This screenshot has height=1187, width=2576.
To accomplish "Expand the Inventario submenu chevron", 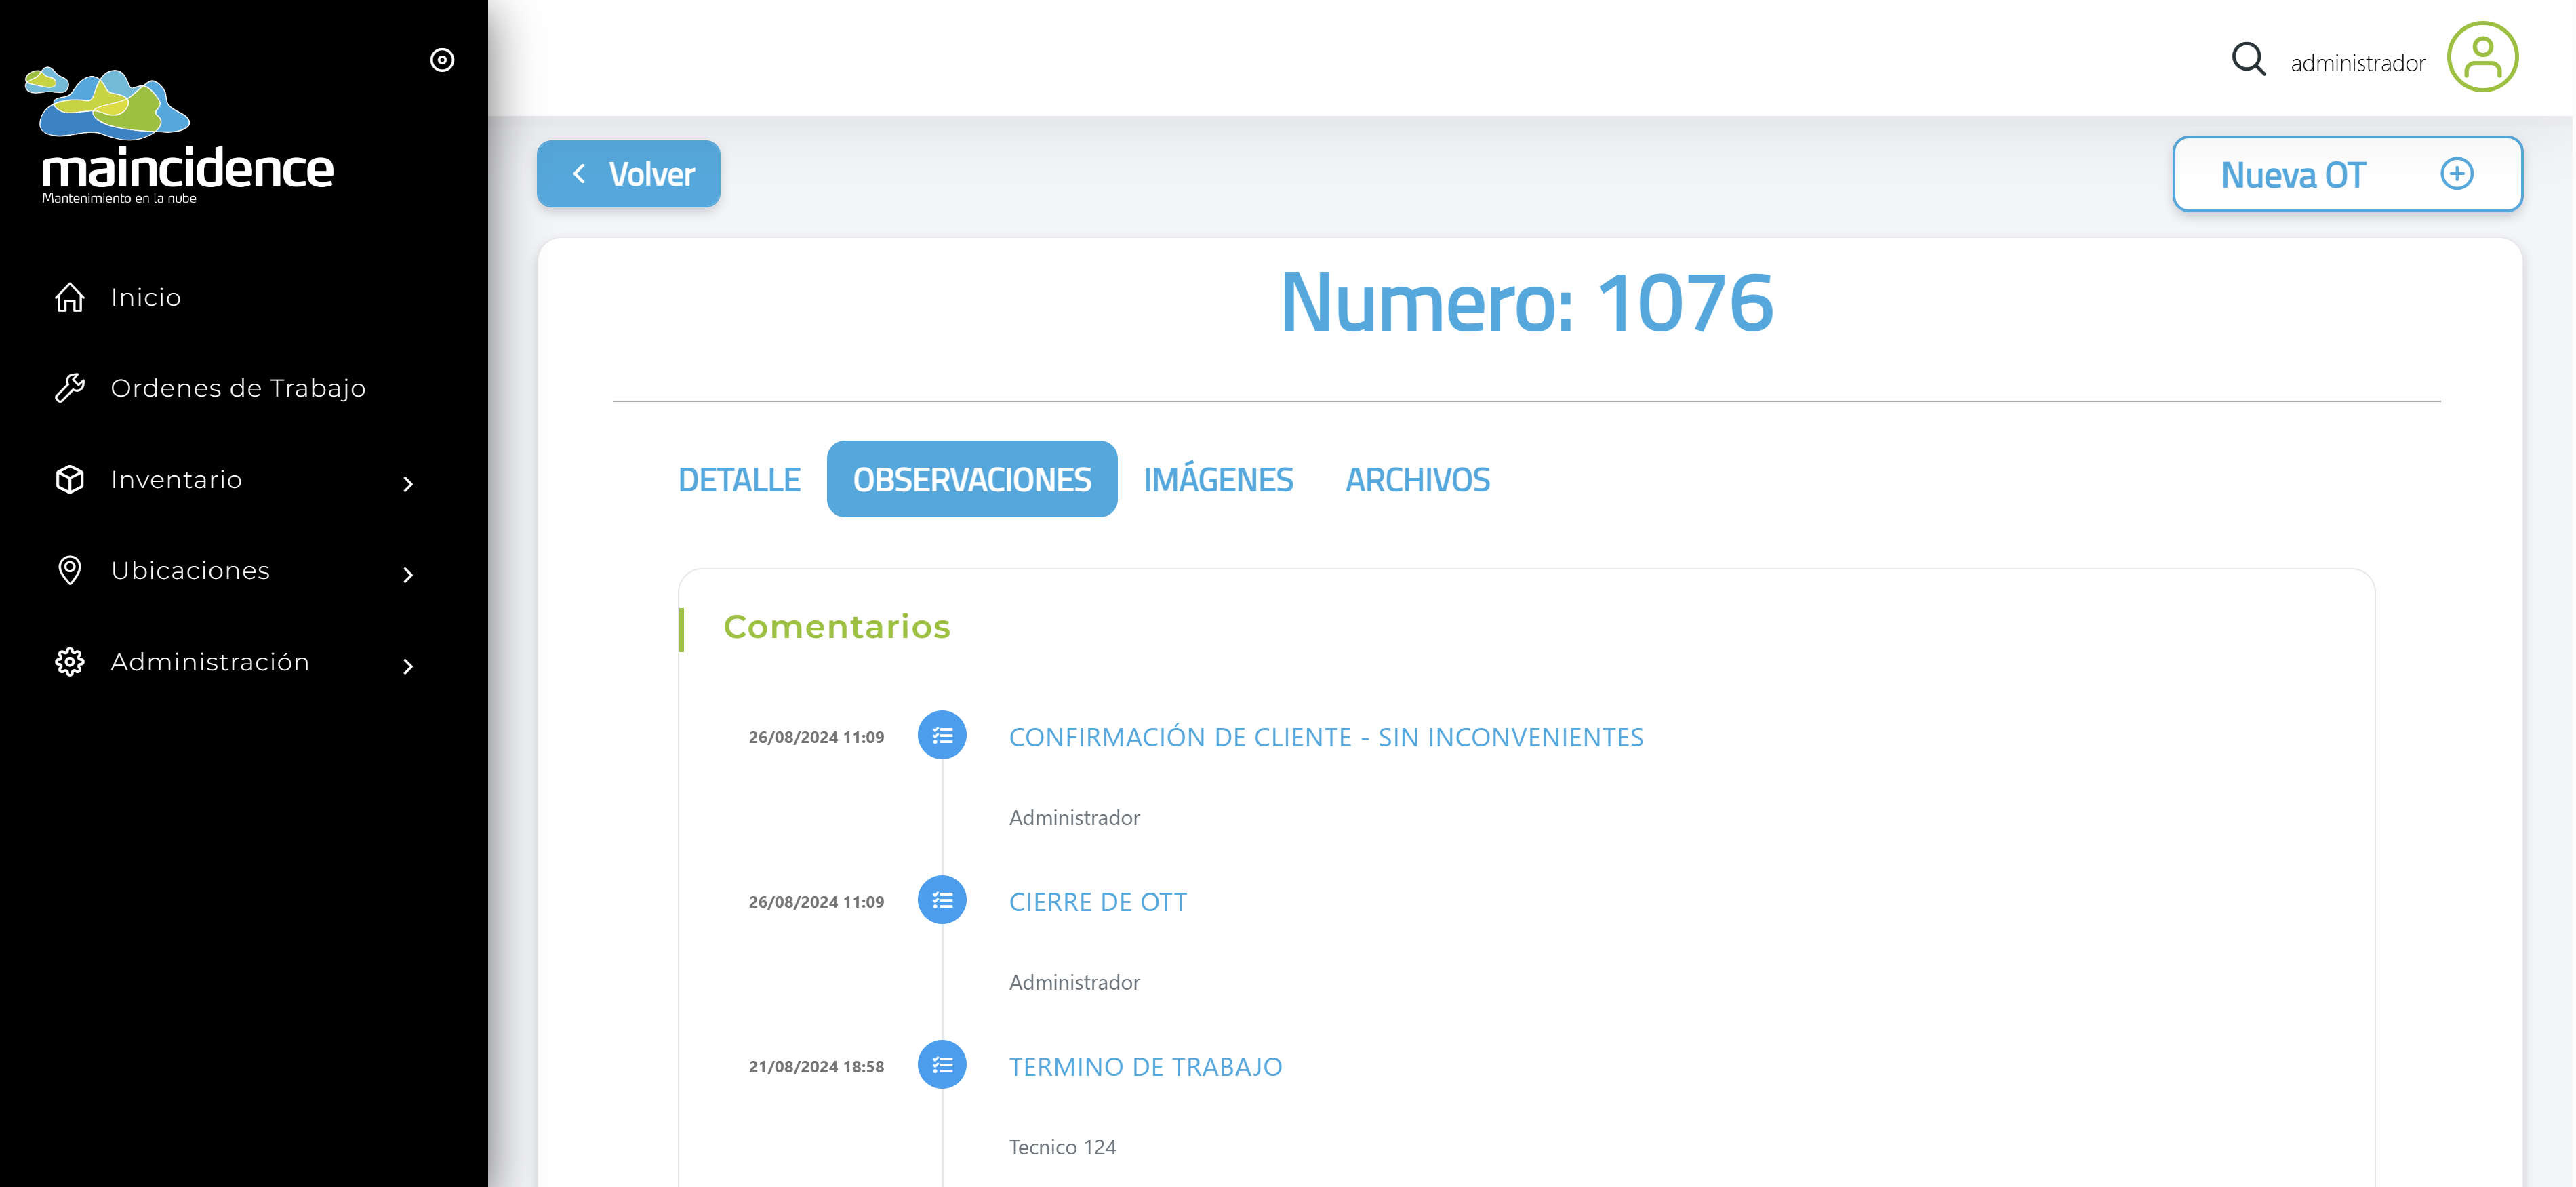I will [x=408, y=484].
